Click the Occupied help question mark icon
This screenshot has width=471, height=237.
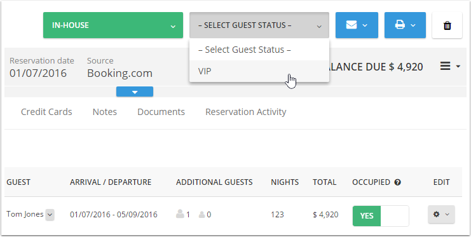pos(397,182)
